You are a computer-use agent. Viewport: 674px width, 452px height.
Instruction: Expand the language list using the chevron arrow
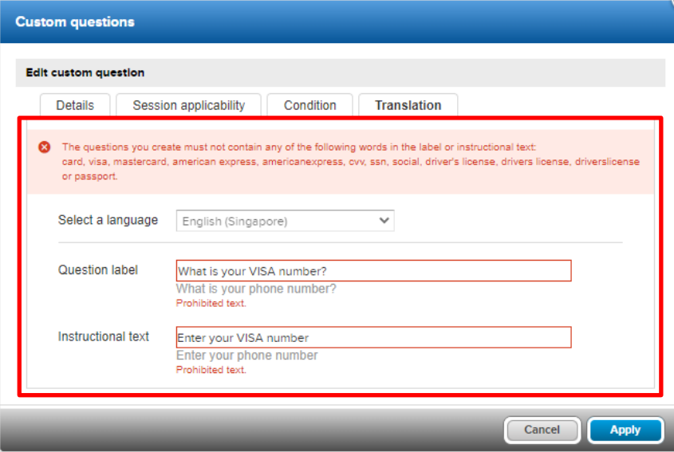point(384,220)
